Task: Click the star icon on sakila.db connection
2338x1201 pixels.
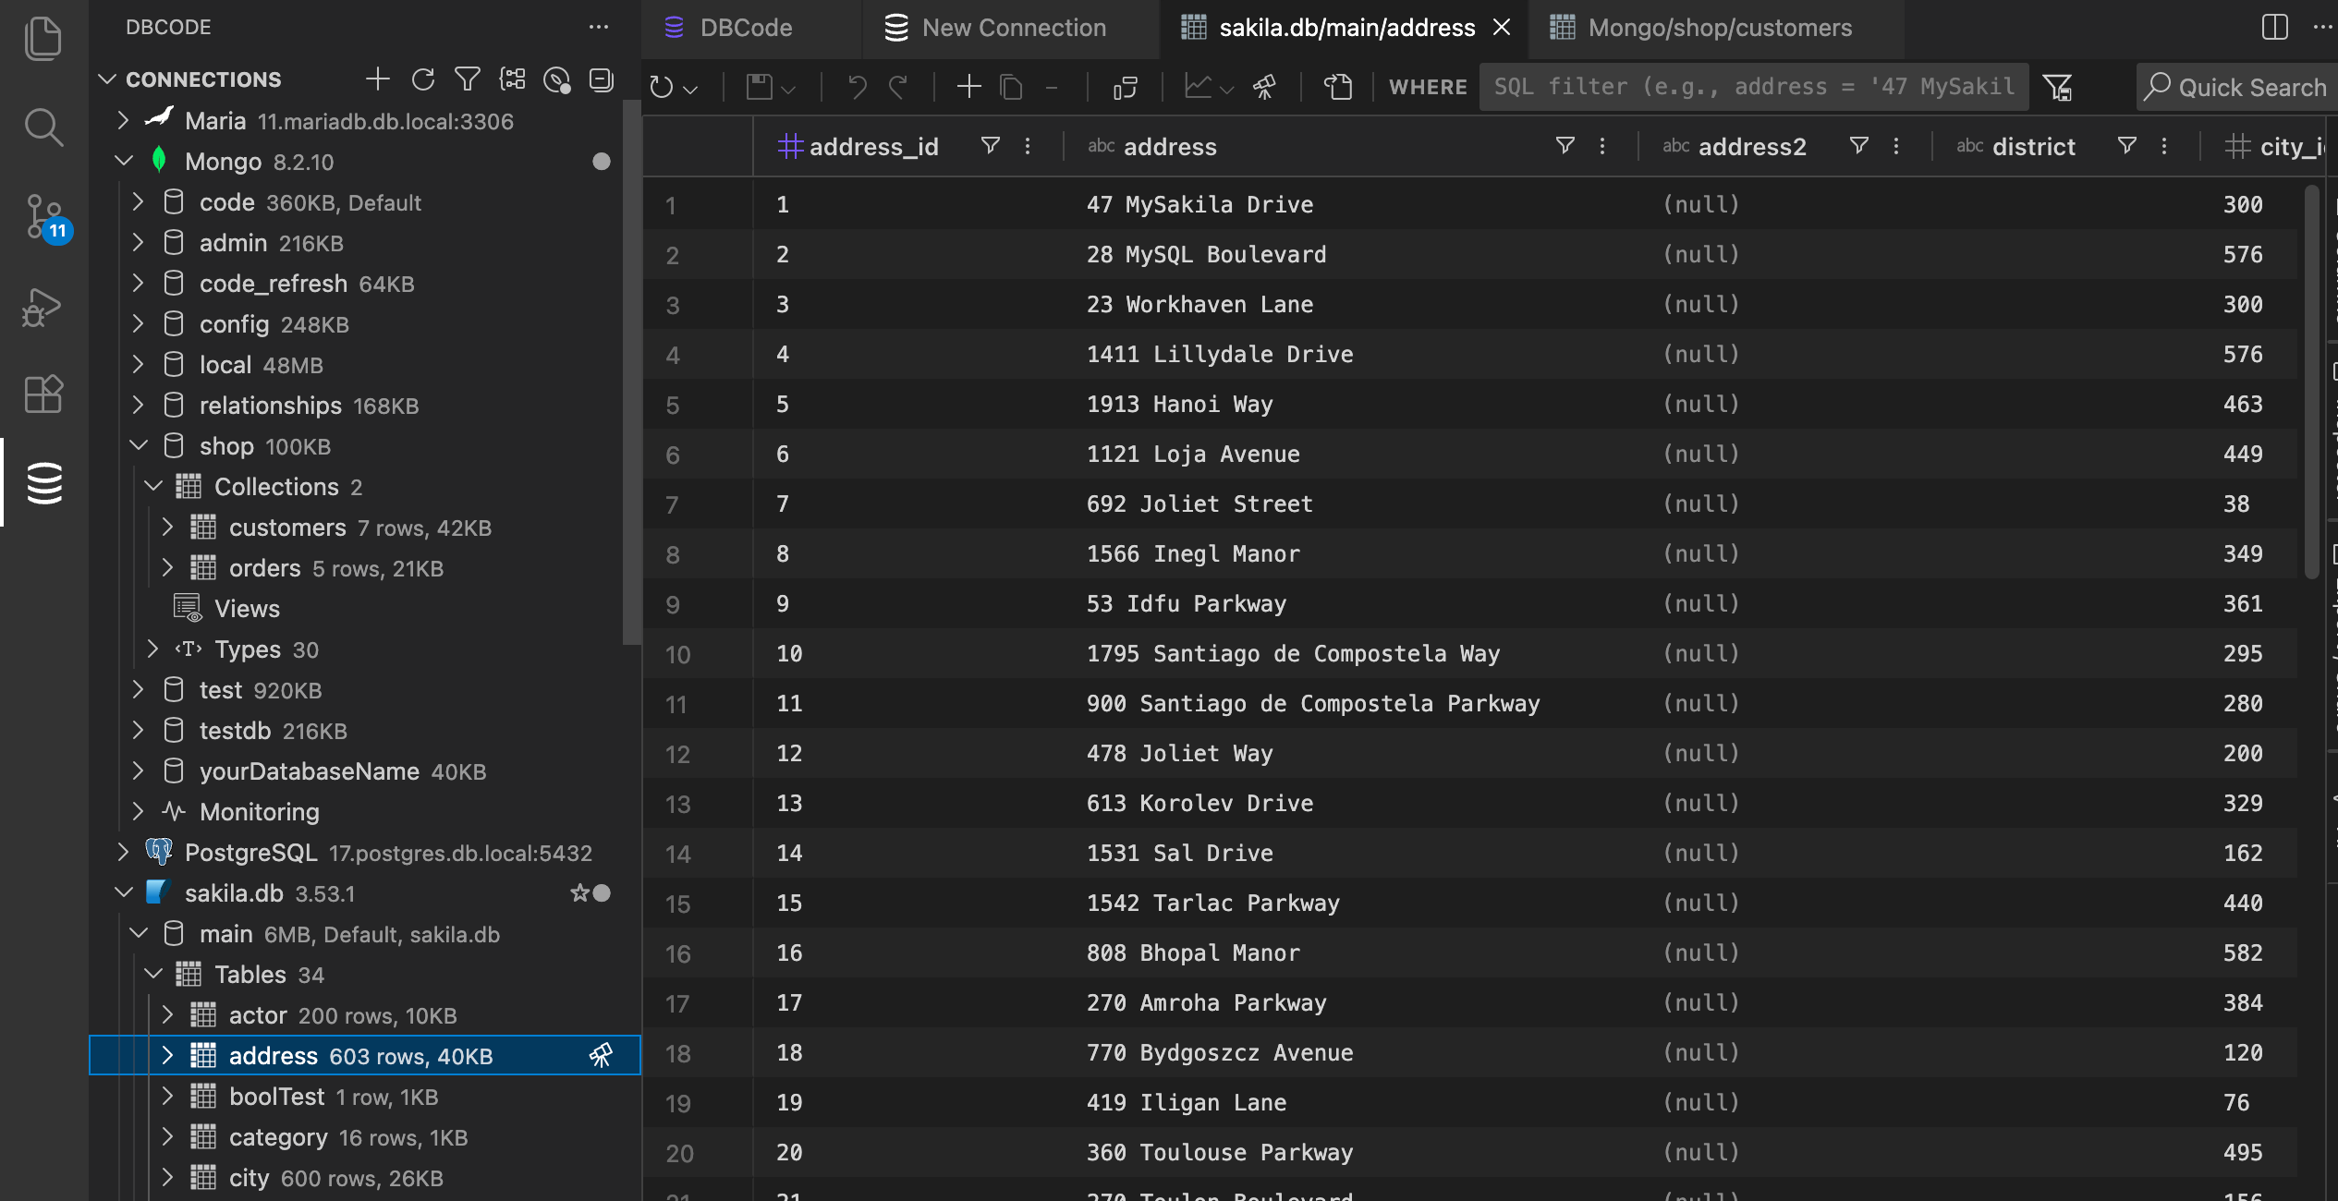Action: (579, 892)
